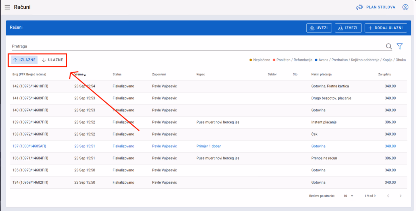Open the user account profile icon
Screen dimensions: 416x211
(x=405, y=7)
